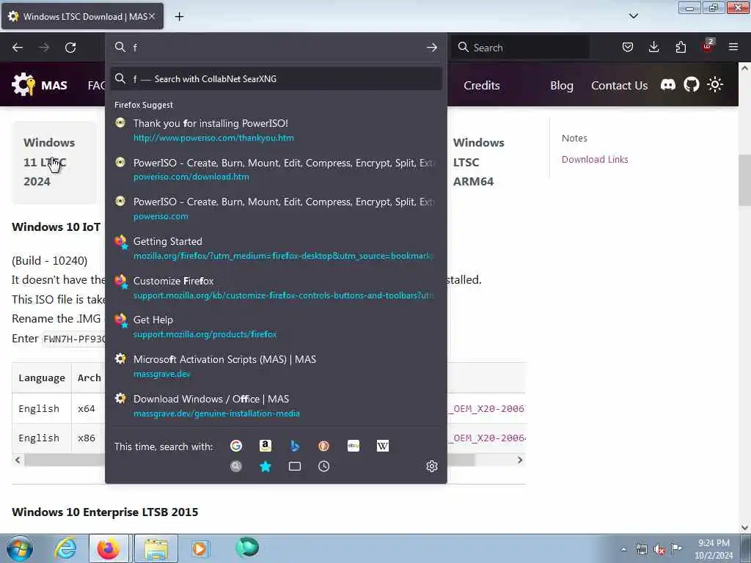Show hidden tray icons arrow
The image size is (751, 563).
(x=623, y=549)
